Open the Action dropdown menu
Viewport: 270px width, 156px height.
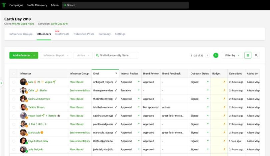coord(83,56)
